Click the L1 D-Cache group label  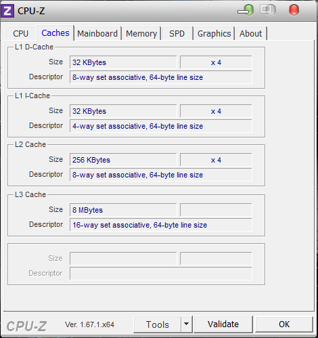(x=34, y=47)
